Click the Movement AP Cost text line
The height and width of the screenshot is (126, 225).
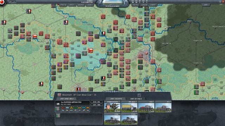point(79,95)
